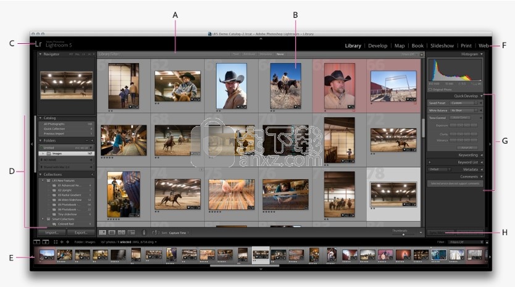Open the Map module
This screenshot has height=287, width=515.
(x=400, y=46)
